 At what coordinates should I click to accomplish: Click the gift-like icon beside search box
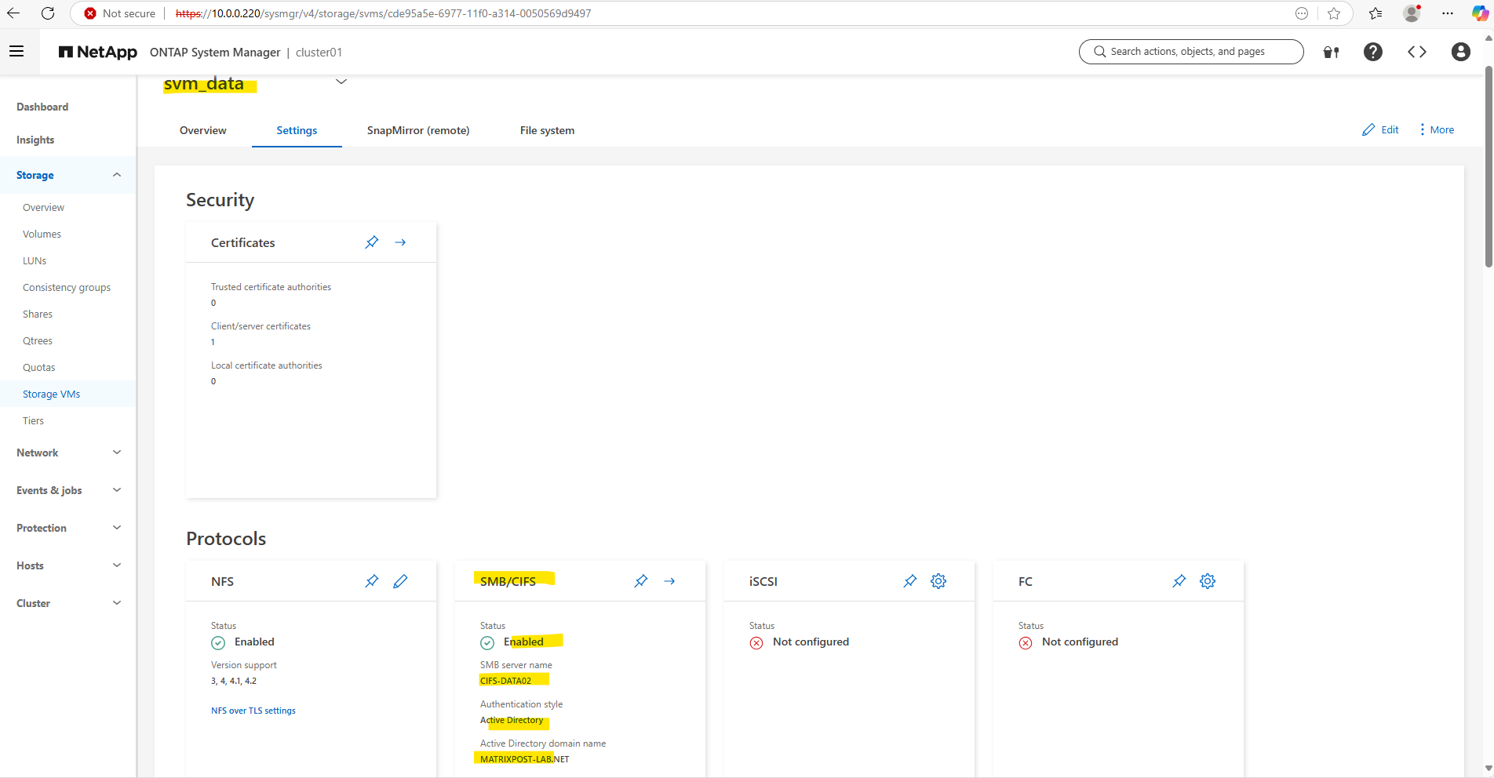pos(1331,52)
